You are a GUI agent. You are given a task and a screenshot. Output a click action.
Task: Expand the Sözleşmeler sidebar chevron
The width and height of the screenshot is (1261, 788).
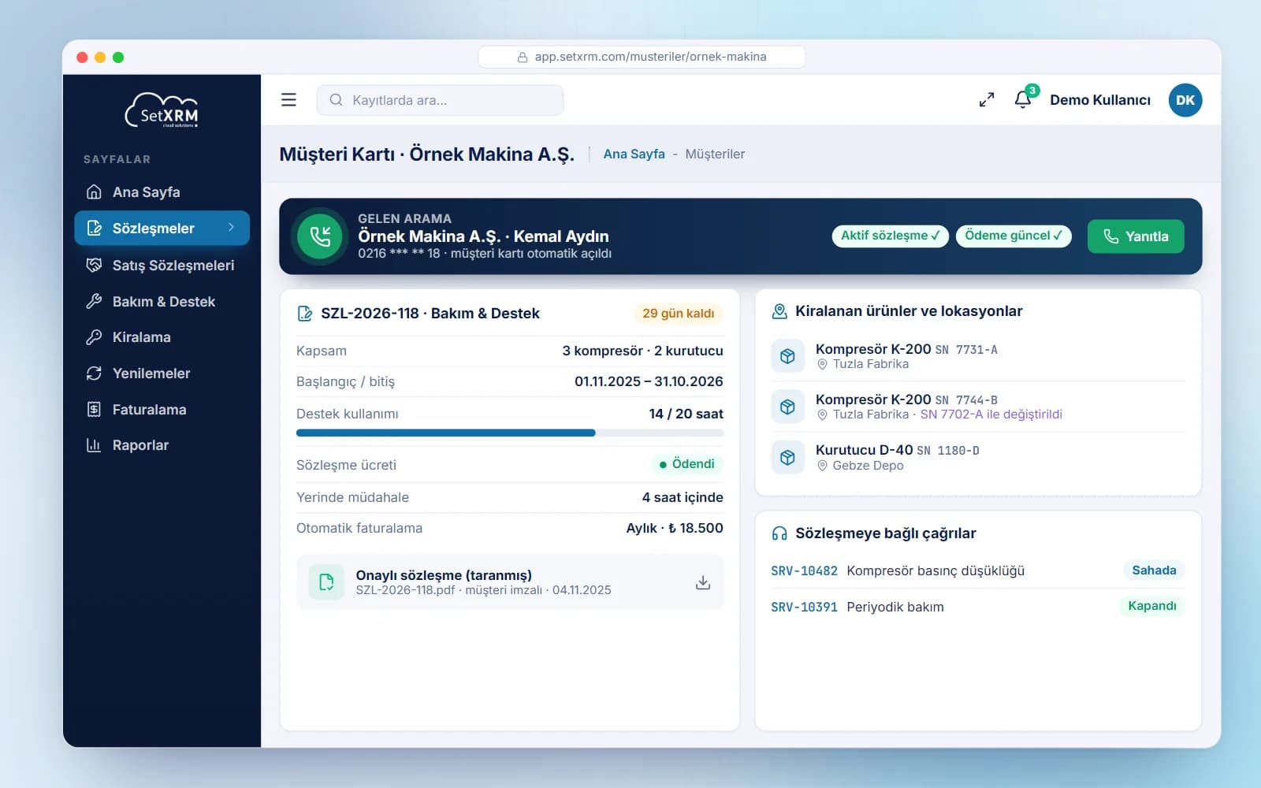[x=231, y=228]
